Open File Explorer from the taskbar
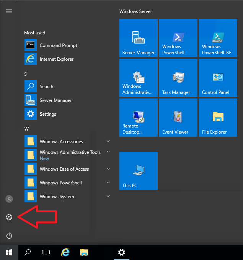Image resolution: width=243 pixels, height=260 pixels. pos(84,252)
